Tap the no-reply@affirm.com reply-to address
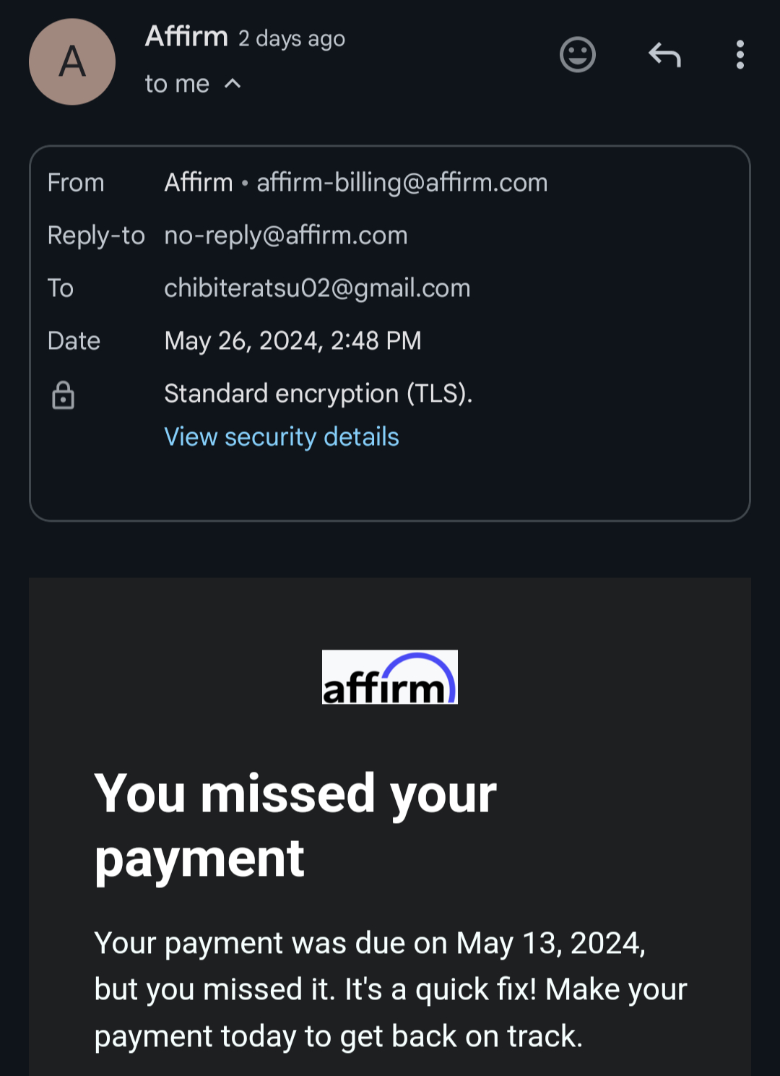 click(x=286, y=236)
